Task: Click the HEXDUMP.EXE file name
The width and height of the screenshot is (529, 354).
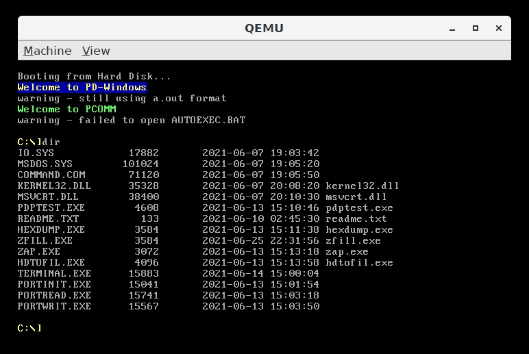Action: 51,230
